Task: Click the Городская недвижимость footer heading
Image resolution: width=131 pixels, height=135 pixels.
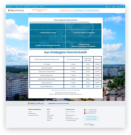Action: (x=35, y=109)
